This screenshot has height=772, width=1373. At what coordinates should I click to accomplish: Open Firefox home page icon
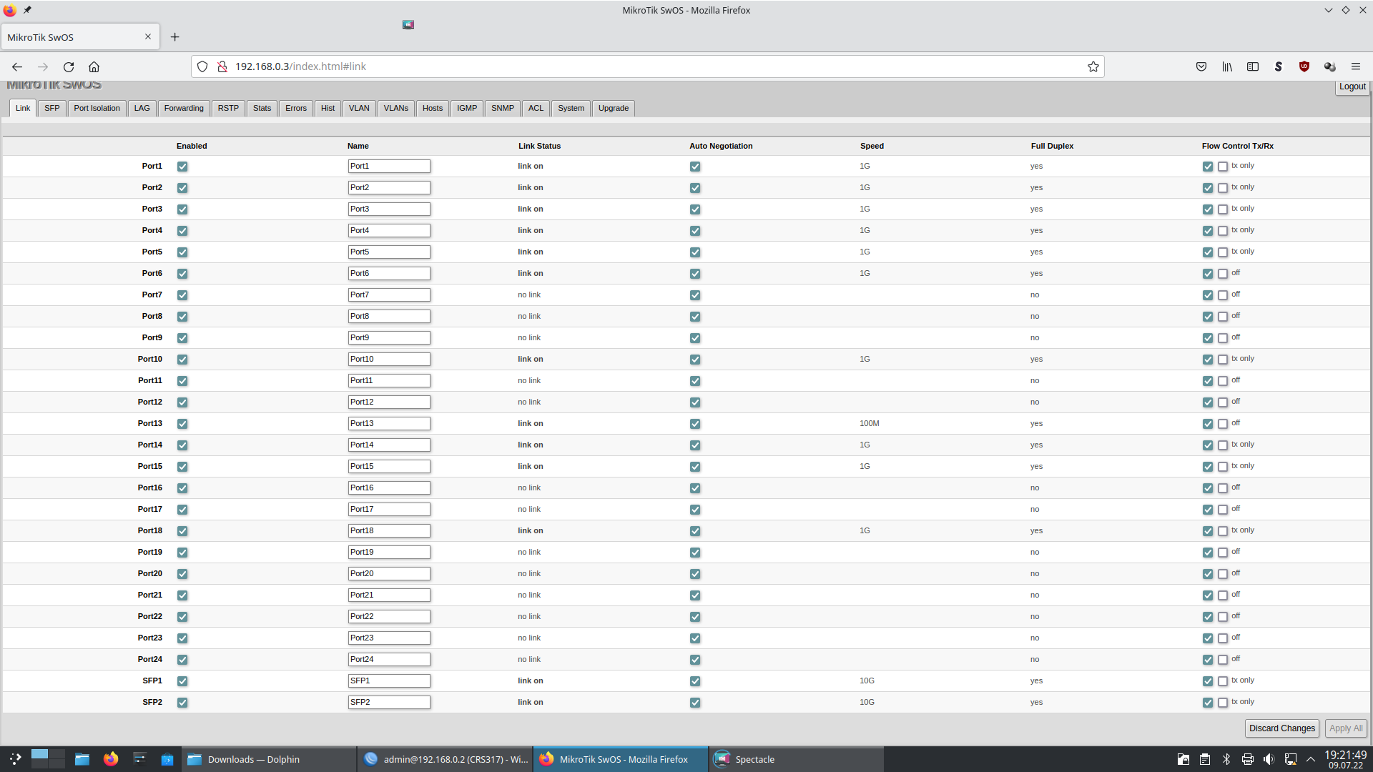(94, 66)
